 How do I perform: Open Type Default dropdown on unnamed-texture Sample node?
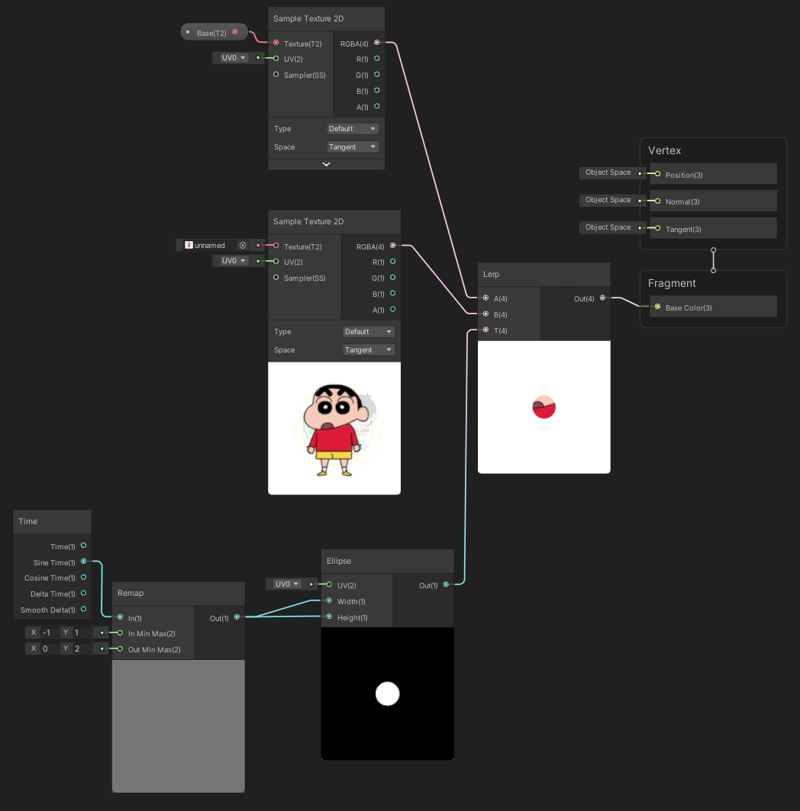click(369, 332)
